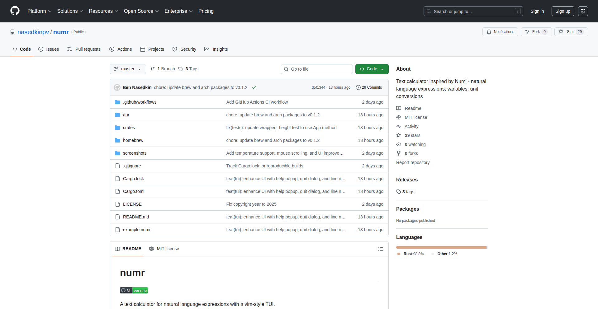
Task: Open the 3 Tags link
Action: pos(188,69)
